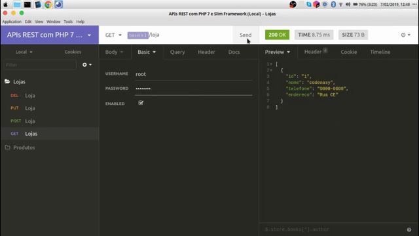Click the "0000-0000" telefone value in response
The image size is (419, 236).
click(x=331, y=88)
